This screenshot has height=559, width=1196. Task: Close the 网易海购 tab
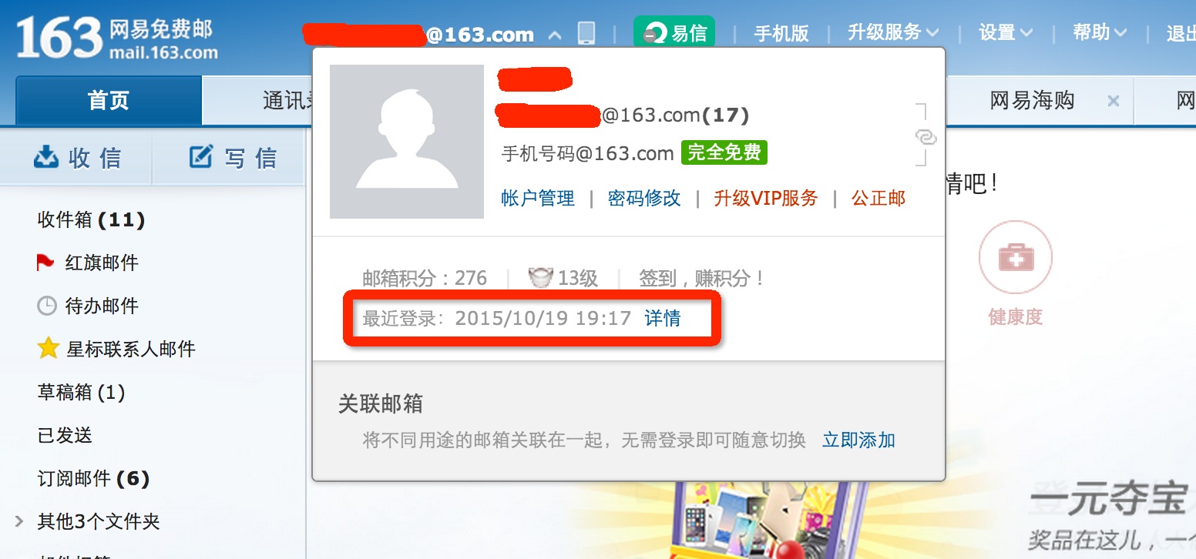[1113, 101]
